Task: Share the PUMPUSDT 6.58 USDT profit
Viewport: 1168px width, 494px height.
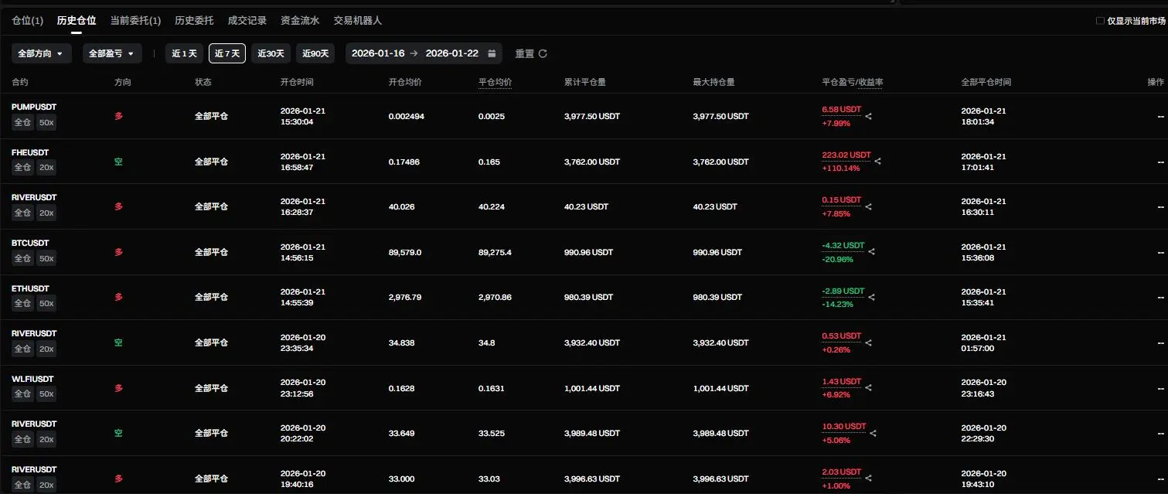Action: tap(868, 116)
